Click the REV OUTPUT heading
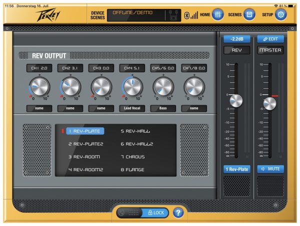This screenshot has height=226, width=300. [49, 56]
